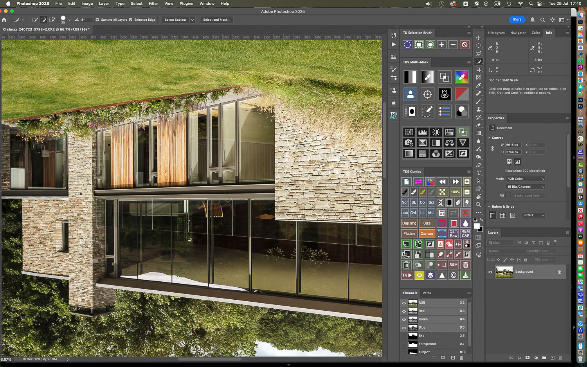Click the green download-arrow icon in TK9 Combo

(x=465, y=275)
